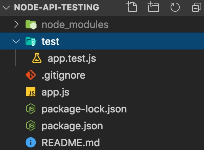Screen dimensions: 204x150
Task: Click the Node icon beside package-lock.json
Action: [31, 109]
